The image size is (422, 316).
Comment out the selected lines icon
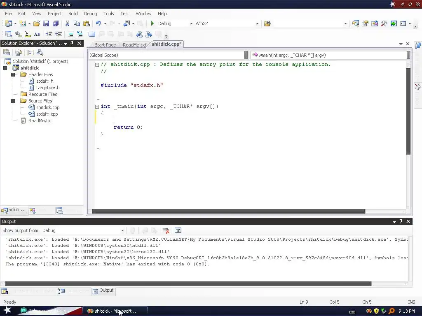tap(70, 34)
